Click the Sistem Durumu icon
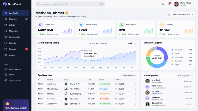Viewport: 198px width, 111px height. (6, 80)
